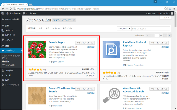This screenshot has height=110, width=177.
Task: Close the プラグインを追加 browser tab
Action: pos(26,4)
